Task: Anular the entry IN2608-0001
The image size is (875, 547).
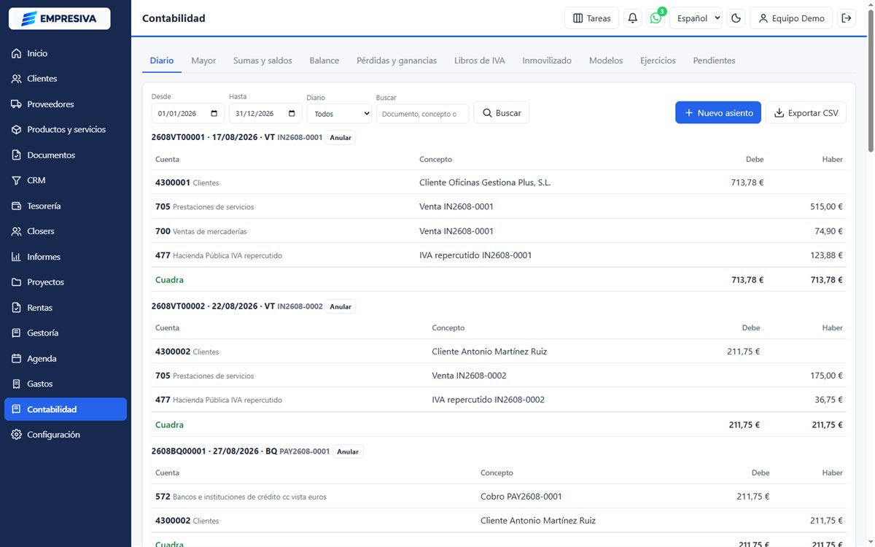Action: [341, 137]
